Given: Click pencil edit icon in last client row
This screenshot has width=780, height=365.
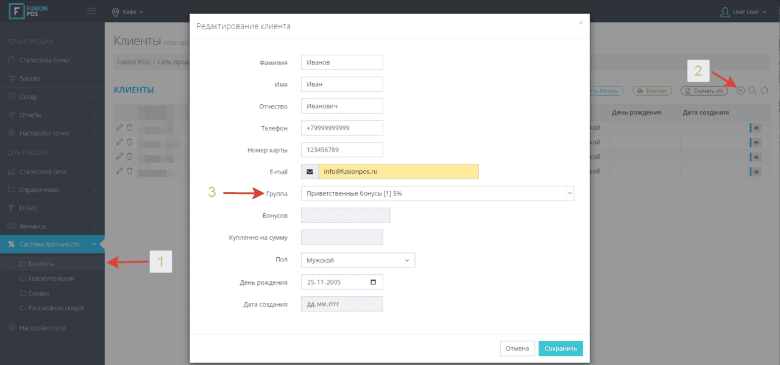Looking at the screenshot, I should (119, 171).
